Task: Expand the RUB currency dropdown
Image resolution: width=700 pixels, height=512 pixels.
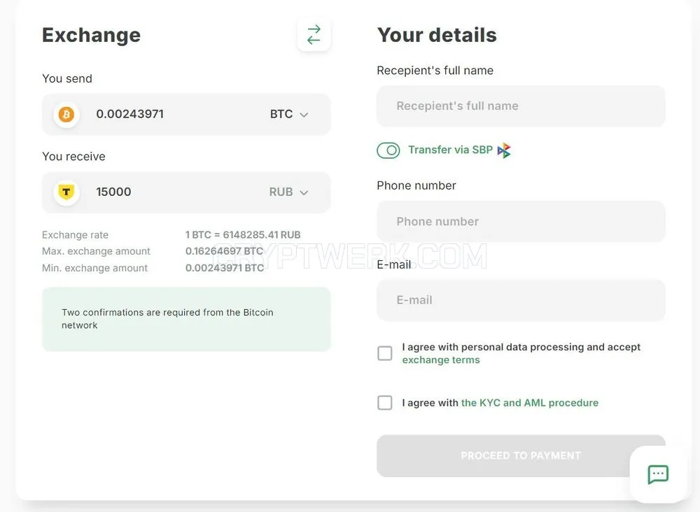Action: click(288, 192)
